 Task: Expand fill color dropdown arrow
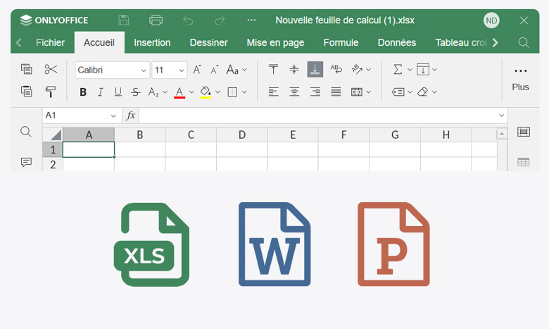(x=217, y=92)
